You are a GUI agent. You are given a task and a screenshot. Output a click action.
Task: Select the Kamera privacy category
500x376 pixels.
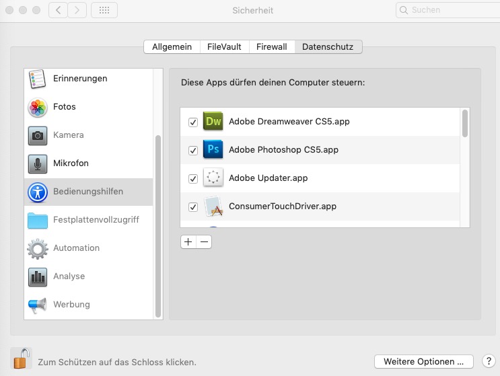click(x=89, y=135)
